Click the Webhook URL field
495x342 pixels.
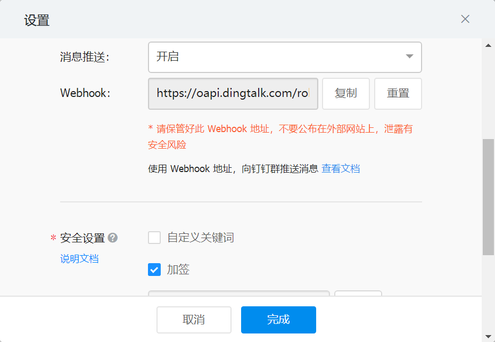click(x=233, y=93)
